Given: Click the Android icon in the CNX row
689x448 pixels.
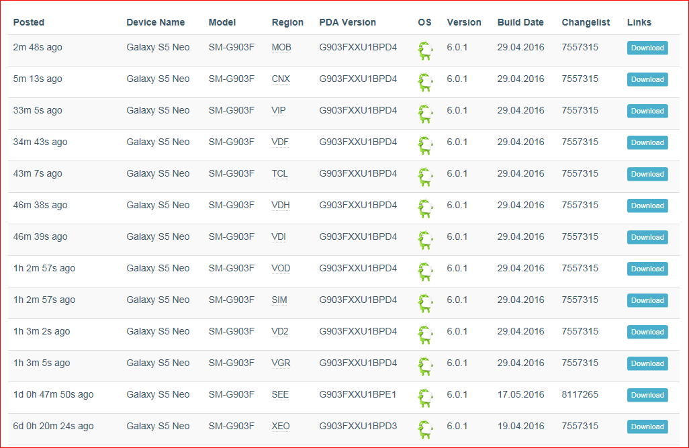Looking at the screenshot, I should tap(425, 82).
